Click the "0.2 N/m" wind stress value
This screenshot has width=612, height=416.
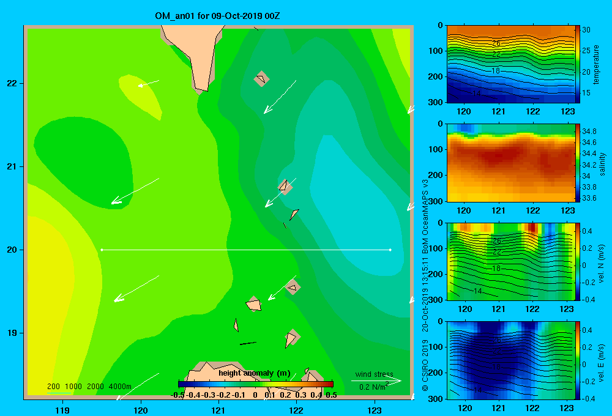click(372, 387)
